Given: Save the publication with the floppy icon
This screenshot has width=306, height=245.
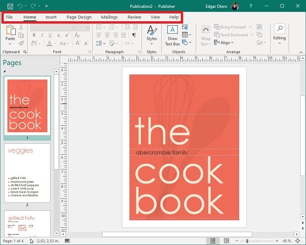Looking at the screenshot, I should click(10, 6).
